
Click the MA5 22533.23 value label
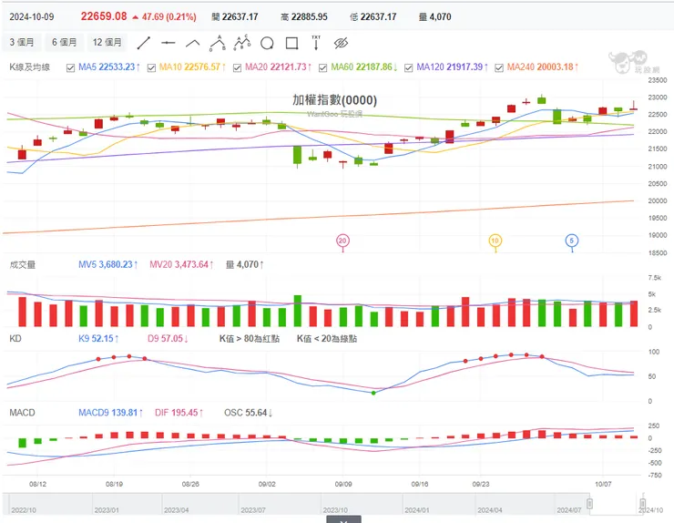109,67
